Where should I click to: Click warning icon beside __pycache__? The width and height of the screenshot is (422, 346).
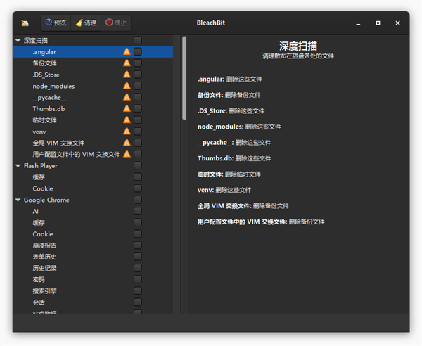coord(127,97)
